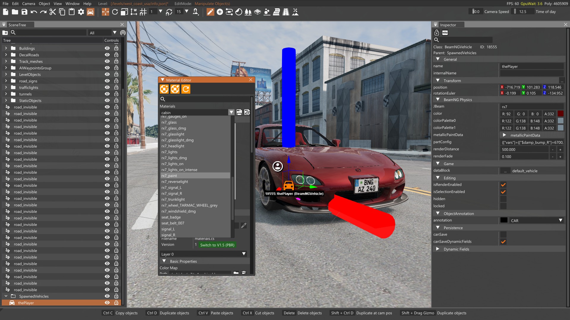Click the dark red color swatch
The height and width of the screenshot is (320, 570).
(x=560, y=114)
